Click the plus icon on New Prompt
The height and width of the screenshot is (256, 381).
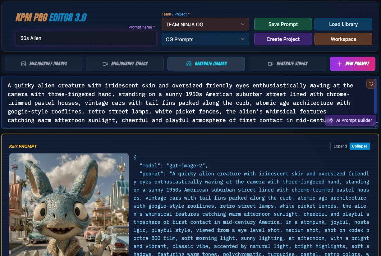339,64
